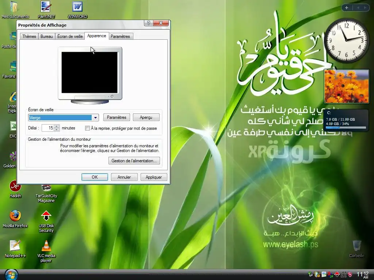Viewport: 374px width, 280px height.
Task: Click the safely remove hardware tray icon
Action: point(310,275)
